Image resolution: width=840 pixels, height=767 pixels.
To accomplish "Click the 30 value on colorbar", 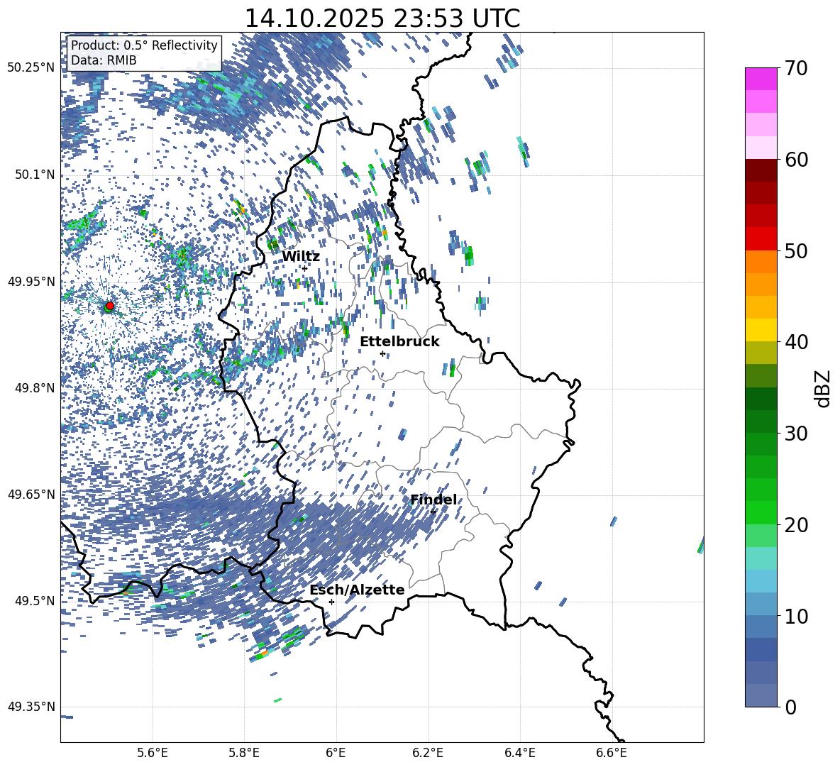I will coord(795,434).
